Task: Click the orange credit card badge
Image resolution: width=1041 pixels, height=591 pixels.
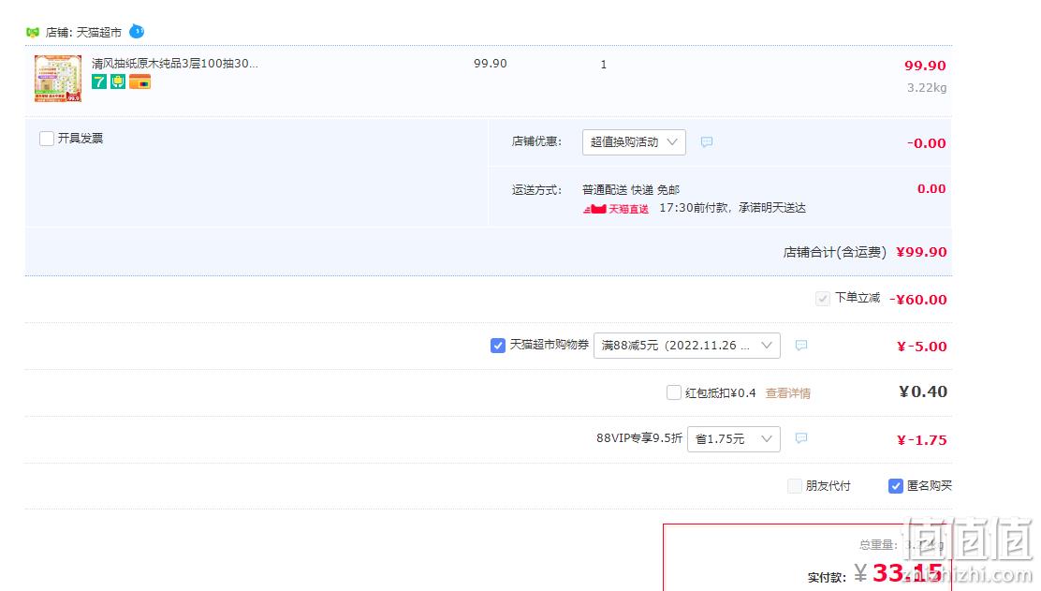Action: point(139,81)
